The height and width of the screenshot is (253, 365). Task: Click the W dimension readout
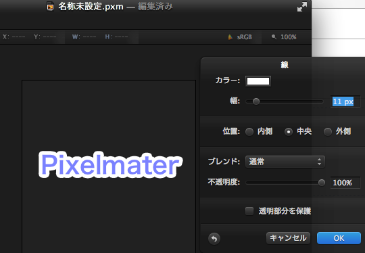pyautogui.click(x=84, y=37)
